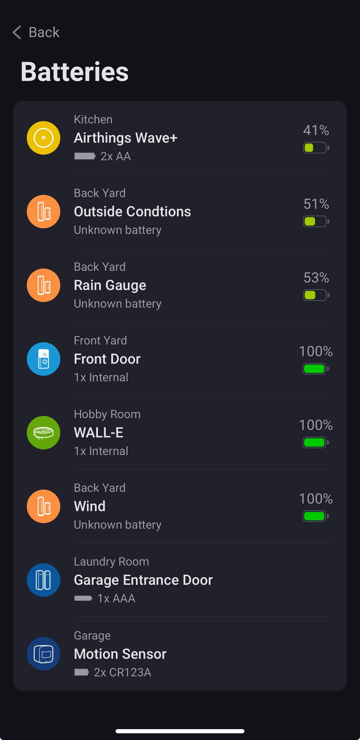This screenshot has width=360, height=740.
Task: Tap the orange Rain Gauge sensor icon
Action: [x=43, y=285]
